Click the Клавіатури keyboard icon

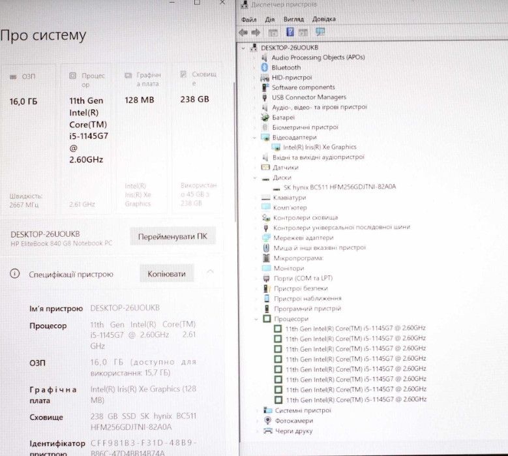click(265, 198)
